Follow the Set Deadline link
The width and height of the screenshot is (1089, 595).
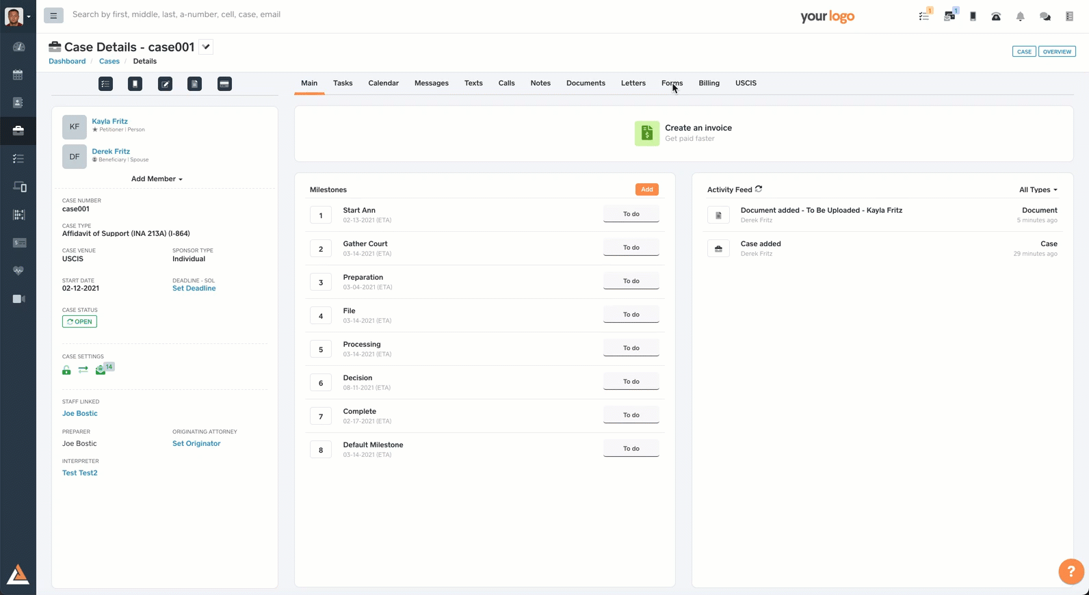point(194,289)
